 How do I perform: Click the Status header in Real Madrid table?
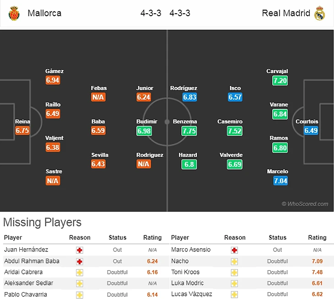(277, 237)
